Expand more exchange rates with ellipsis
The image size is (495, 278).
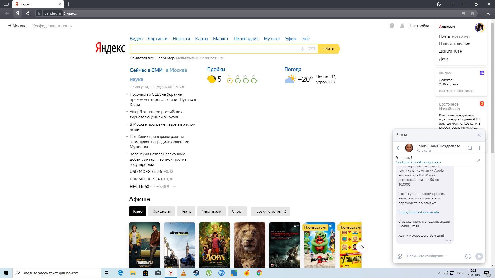(174, 187)
